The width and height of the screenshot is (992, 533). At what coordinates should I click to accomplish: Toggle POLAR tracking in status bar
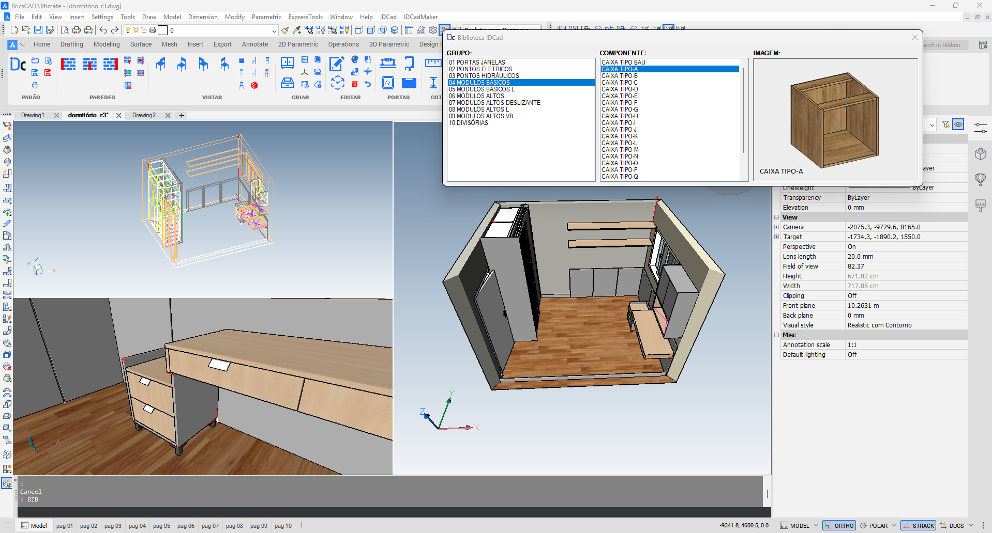(x=874, y=525)
